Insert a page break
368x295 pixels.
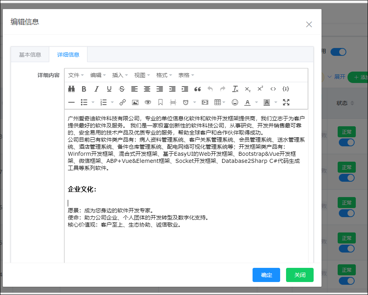(173, 102)
